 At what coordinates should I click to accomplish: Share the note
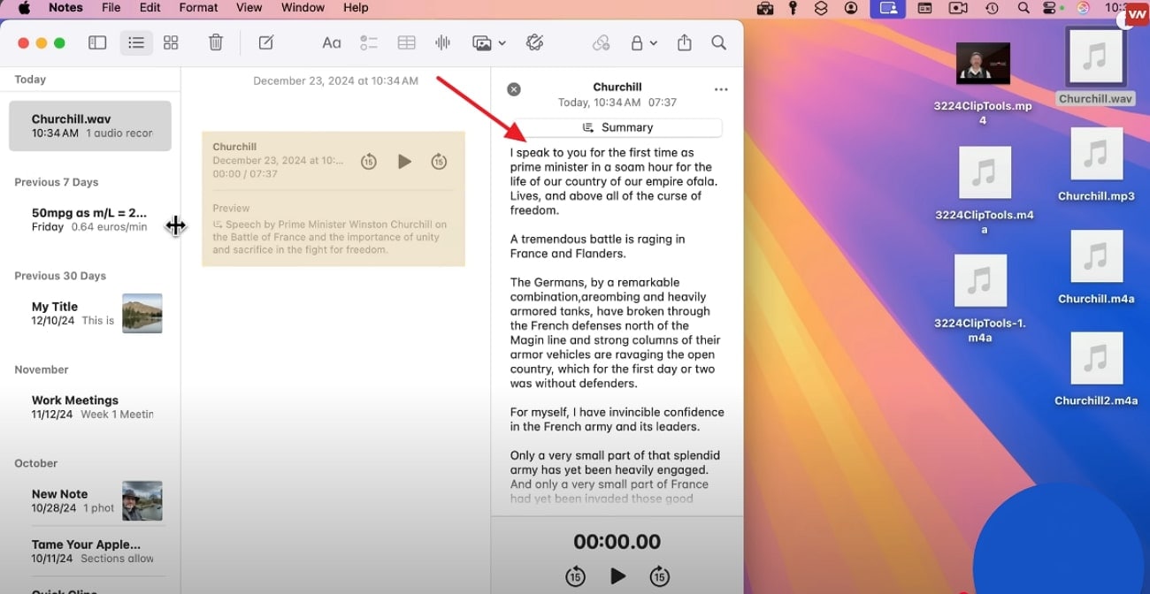(x=684, y=42)
